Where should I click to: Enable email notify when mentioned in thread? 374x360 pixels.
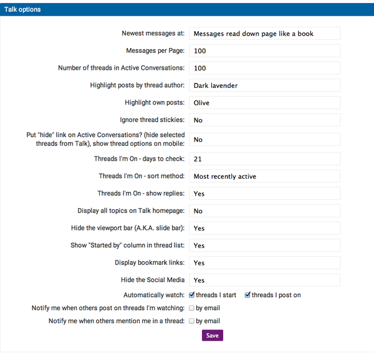(191, 321)
